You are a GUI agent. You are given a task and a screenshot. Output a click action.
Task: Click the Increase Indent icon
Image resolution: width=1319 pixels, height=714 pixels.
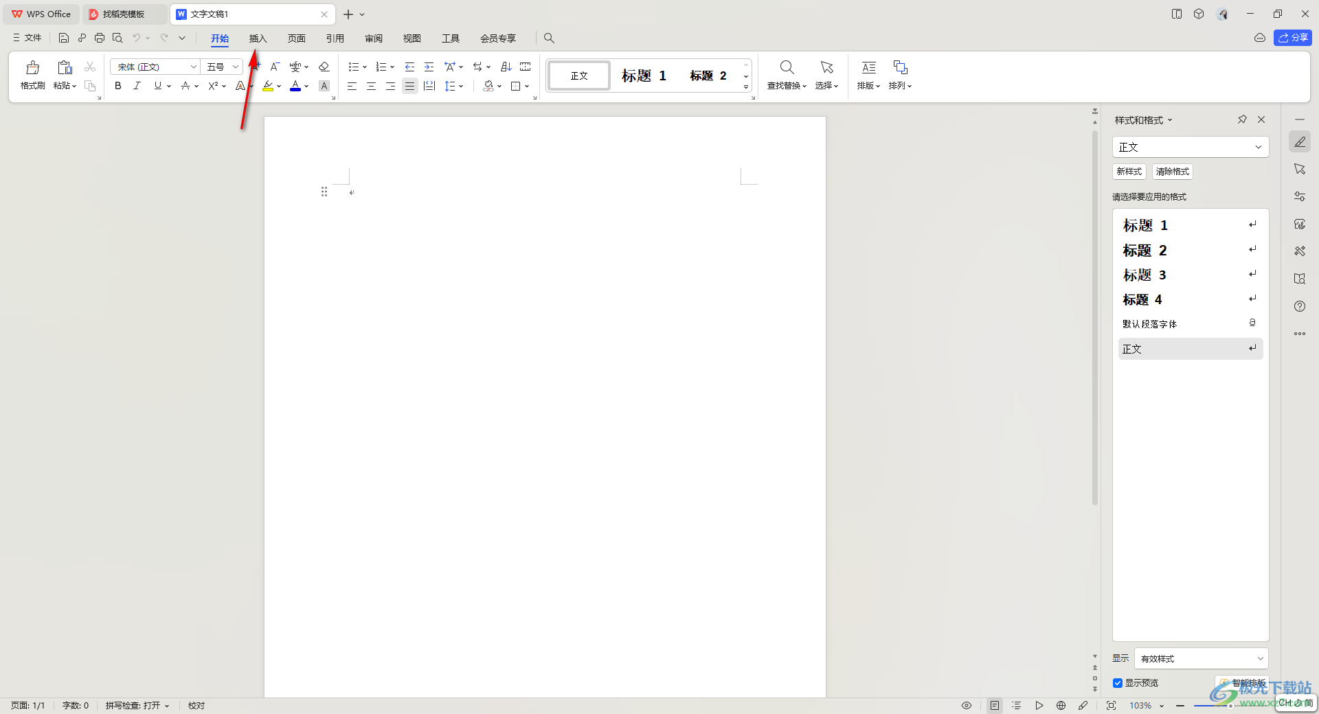point(429,67)
